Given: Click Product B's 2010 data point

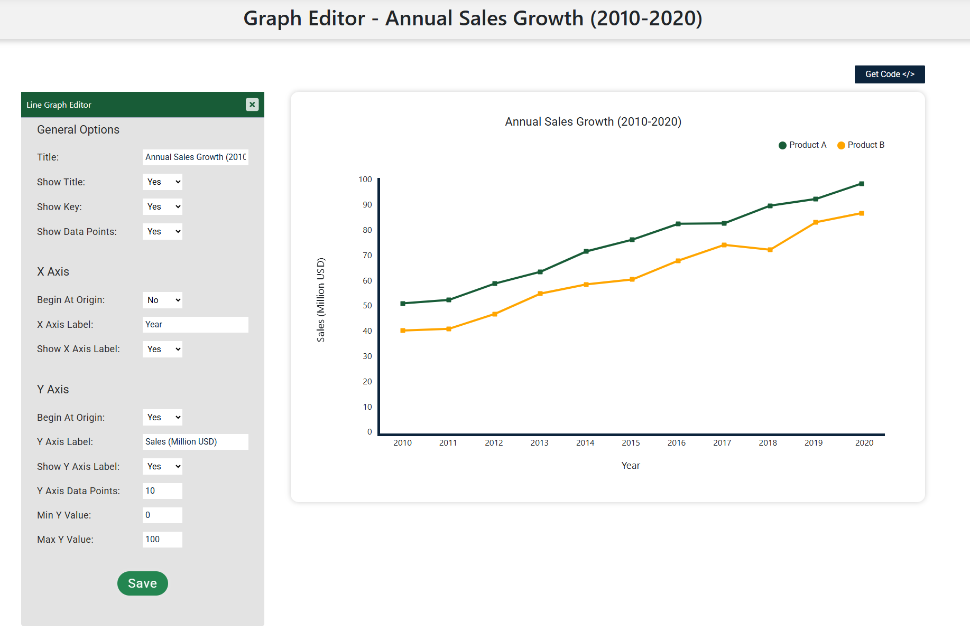Looking at the screenshot, I should coord(403,331).
